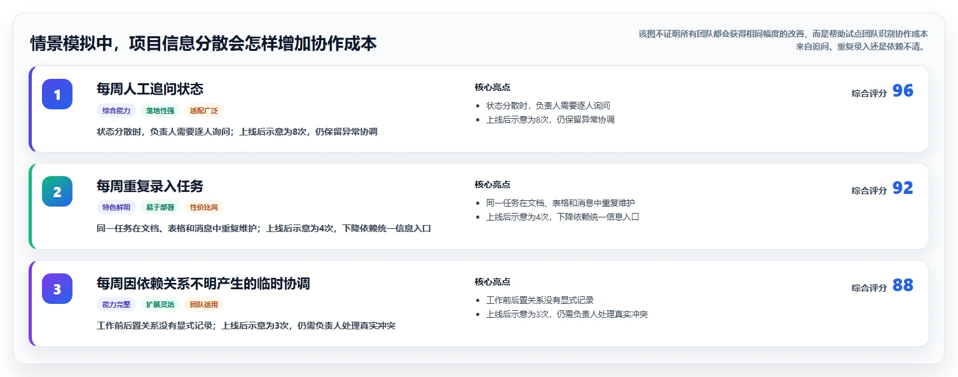Click the 核心亮点 heading in the first card
The image size is (958, 377).
pyautogui.click(x=492, y=87)
